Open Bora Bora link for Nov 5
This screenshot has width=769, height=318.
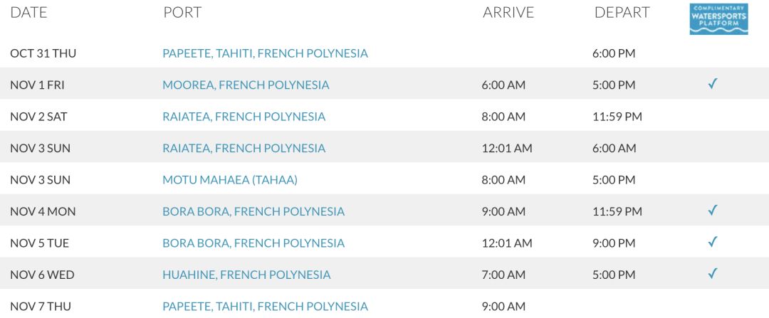click(253, 243)
